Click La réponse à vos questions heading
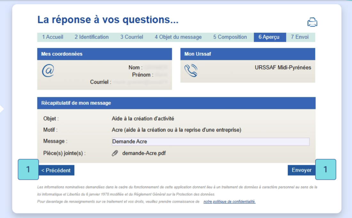352x218 pixels. coord(108,20)
